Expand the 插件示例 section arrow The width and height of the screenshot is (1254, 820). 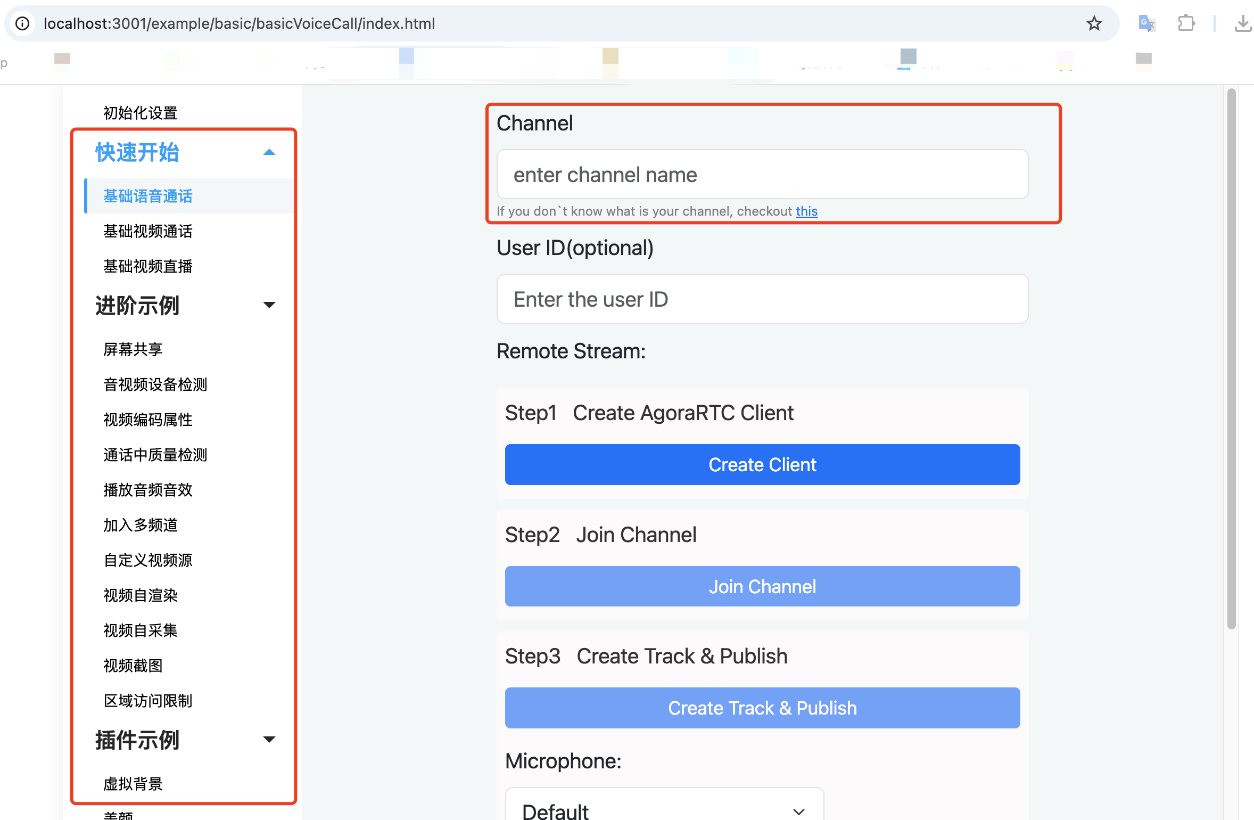coord(269,740)
